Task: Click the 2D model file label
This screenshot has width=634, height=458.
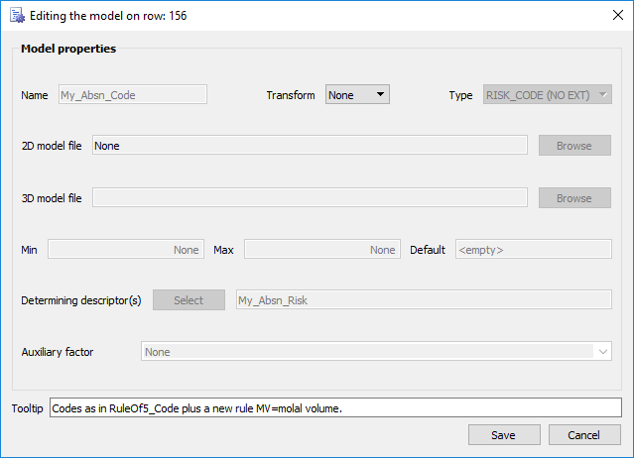Action: 52,146
